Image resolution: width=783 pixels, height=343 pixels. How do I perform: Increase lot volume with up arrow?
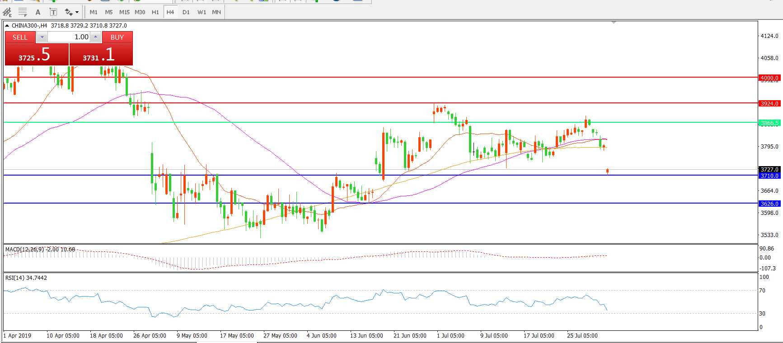pyautogui.click(x=96, y=37)
